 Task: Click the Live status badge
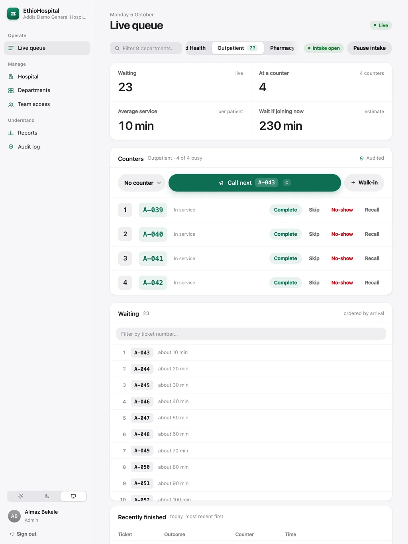click(x=381, y=25)
